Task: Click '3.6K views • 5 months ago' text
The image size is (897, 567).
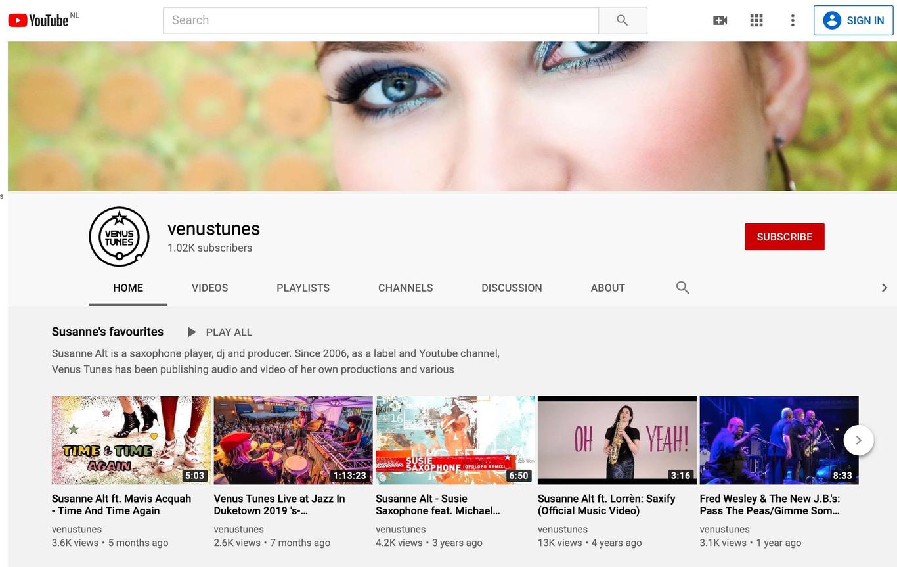Action: (110, 543)
